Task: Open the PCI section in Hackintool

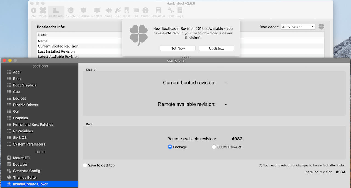Action: [x=136, y=12]
